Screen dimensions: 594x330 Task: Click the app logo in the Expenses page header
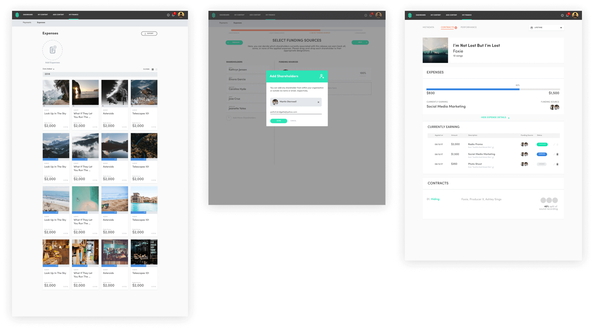(17, 15)
